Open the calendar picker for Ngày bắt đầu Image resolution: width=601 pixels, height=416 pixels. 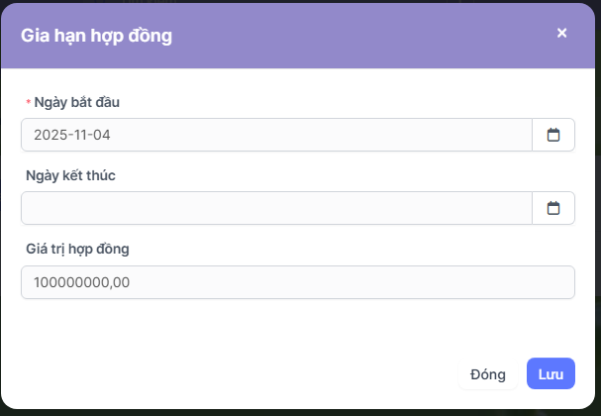[553, 135]
